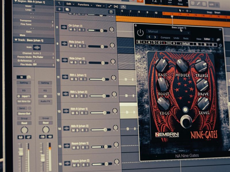Open Nembrini hamburger menu icon

(139, 42)
